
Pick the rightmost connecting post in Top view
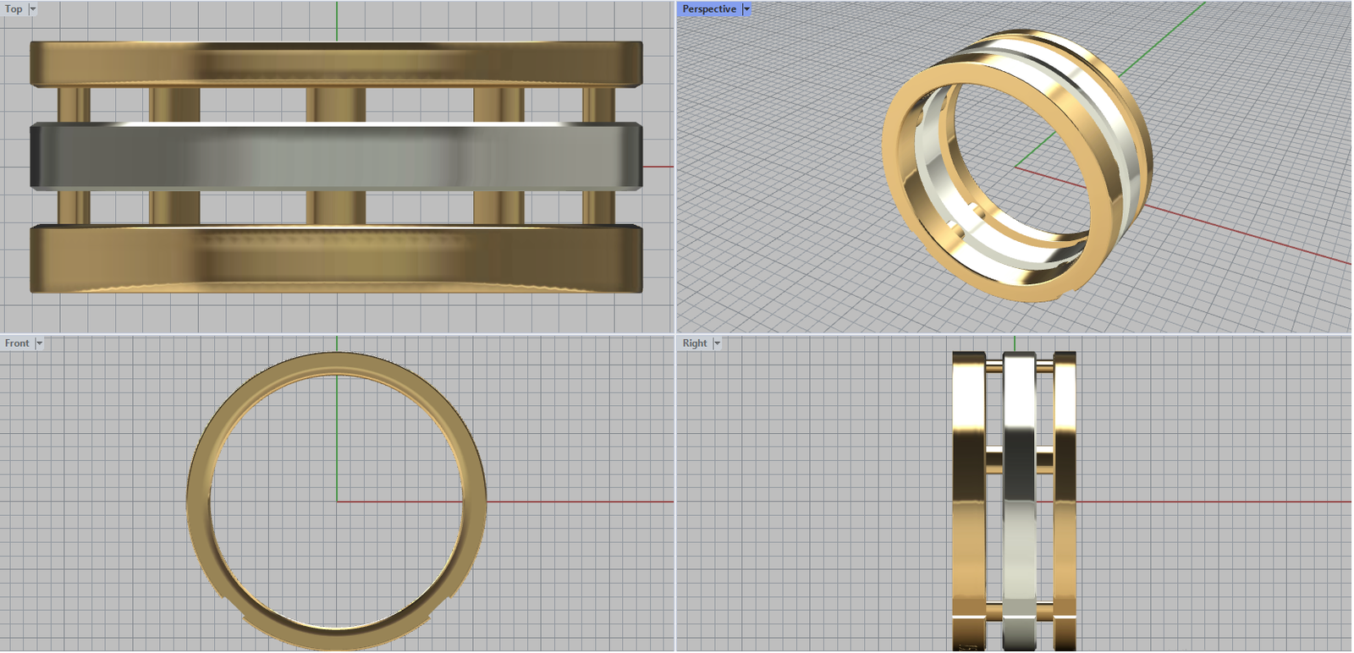pyautogui.click(x=599, y=106)
